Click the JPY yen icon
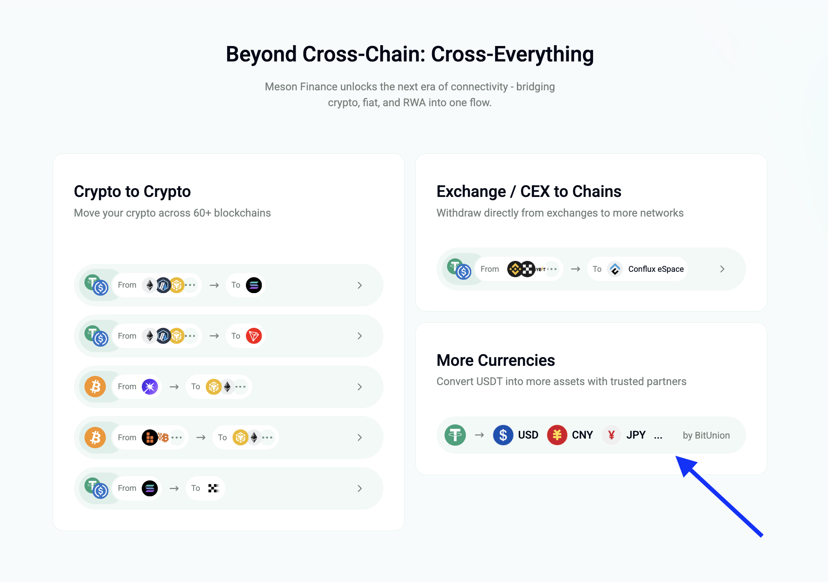828x582 pixels. [611, 435]
